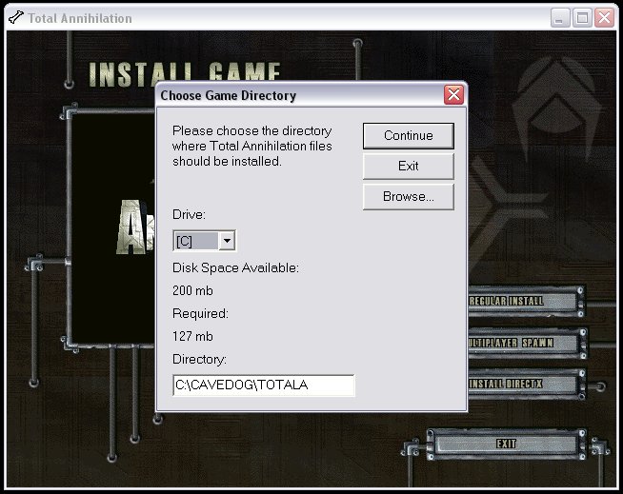Image resolution: width=623 pixels, height=494 pixels.
Task: Click the Total Annihilation title bar icon
Action: [15, 17]
